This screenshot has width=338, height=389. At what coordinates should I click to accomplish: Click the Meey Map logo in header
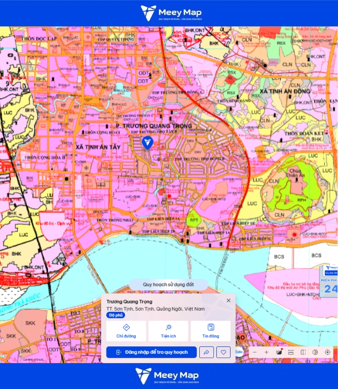click(x=171, y=13)
